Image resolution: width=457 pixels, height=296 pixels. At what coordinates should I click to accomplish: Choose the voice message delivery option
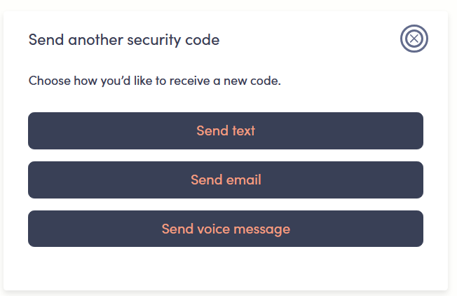(x=226, y=229)
